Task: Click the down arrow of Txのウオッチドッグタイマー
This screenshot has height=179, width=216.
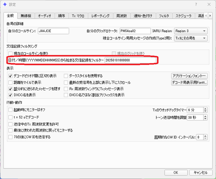Action: [x=205, y=111]
